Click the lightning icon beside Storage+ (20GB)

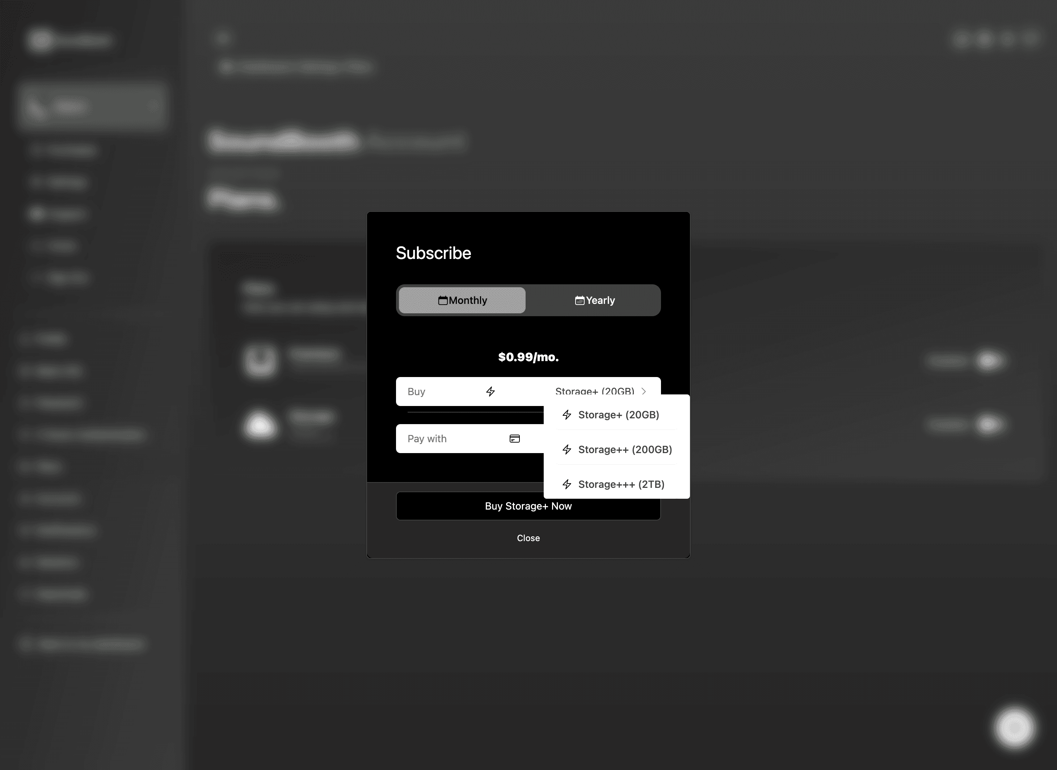[x=567, y=415]
